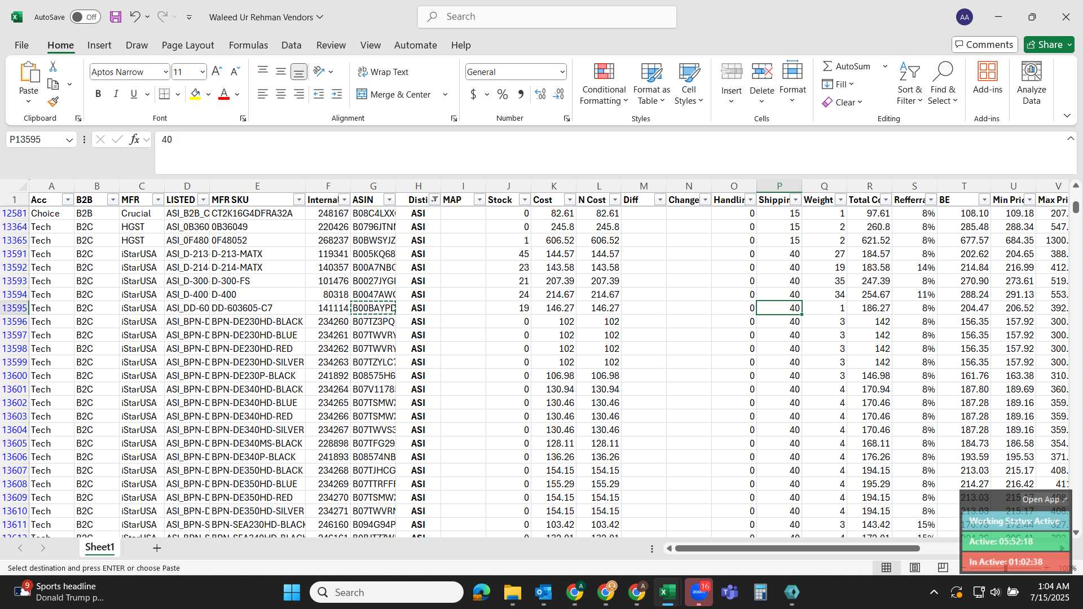
Task: Toggle Underline formatting
Action: pyautogui.click(x=134, y=94)
